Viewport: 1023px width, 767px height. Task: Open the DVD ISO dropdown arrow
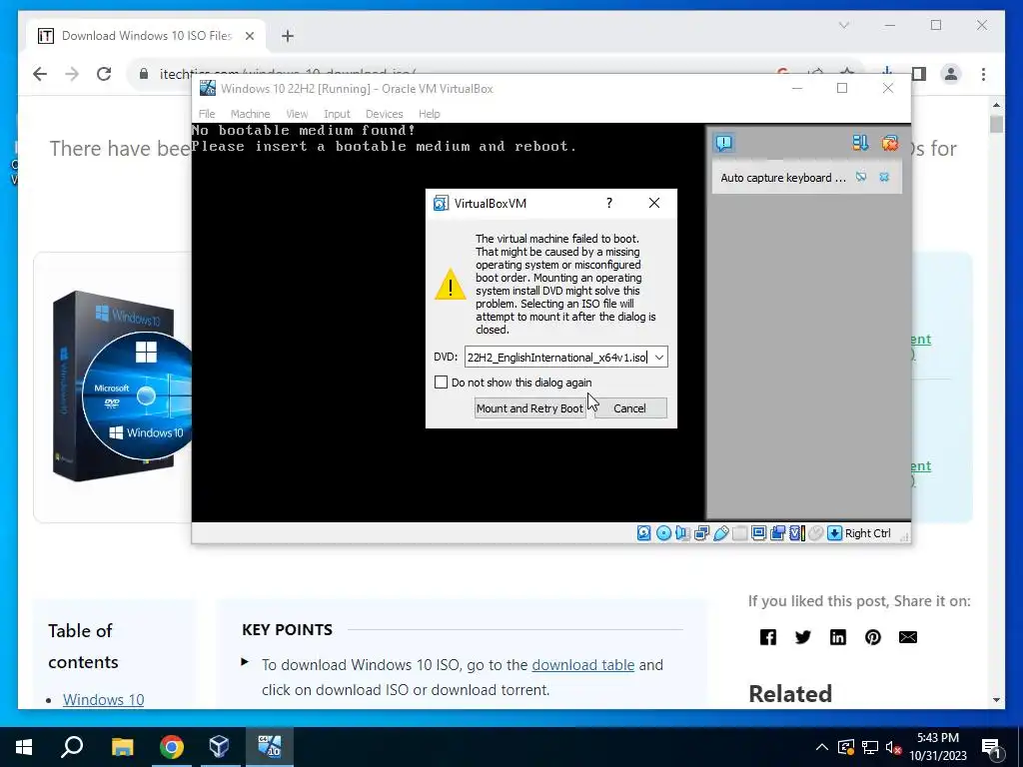pyautogui.click(x=659, y=357)
